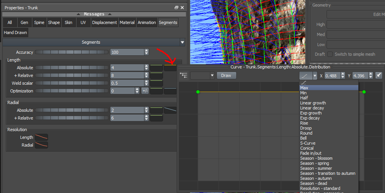Click the Draw button
This screenshot has height=193, width=385.
point(226,75)
